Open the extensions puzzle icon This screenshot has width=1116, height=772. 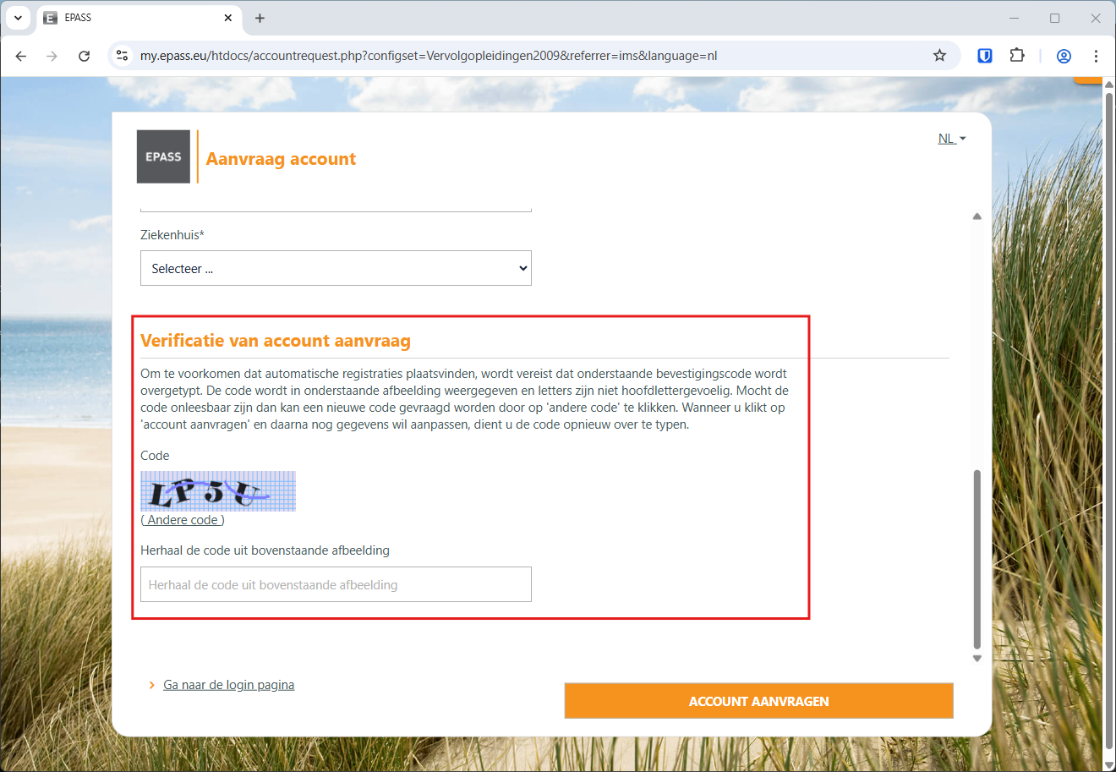coord(1017,56)
